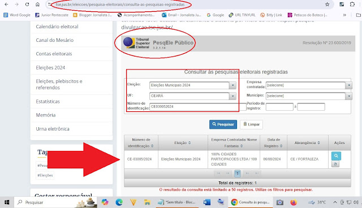The height and width of the screenshot is (208, 362).
Task: Expand the Município dropdown
Action: pos(349,96)
